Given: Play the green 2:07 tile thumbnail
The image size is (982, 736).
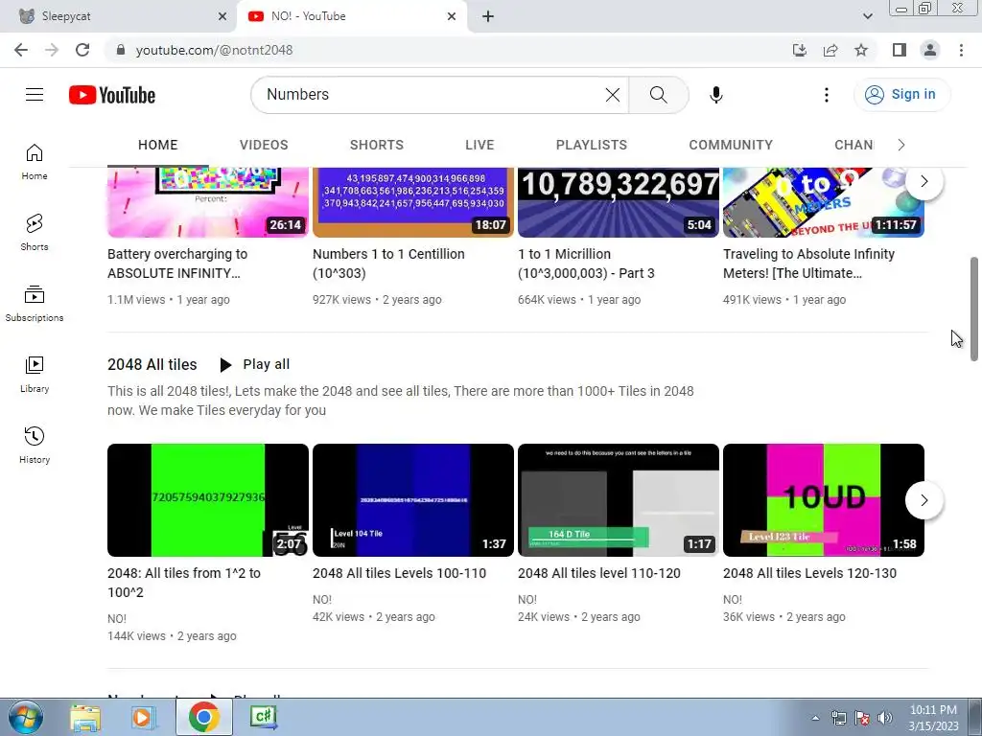Looking at the screenshot, I should (x=208, y=500).
